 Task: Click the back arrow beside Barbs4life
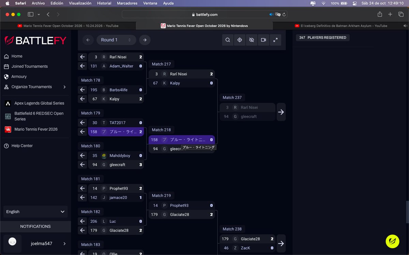click(x=82, y=90)
